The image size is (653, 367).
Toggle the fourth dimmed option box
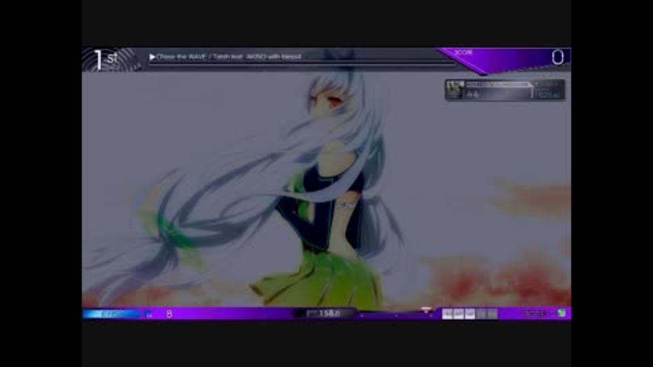(481, 314)
